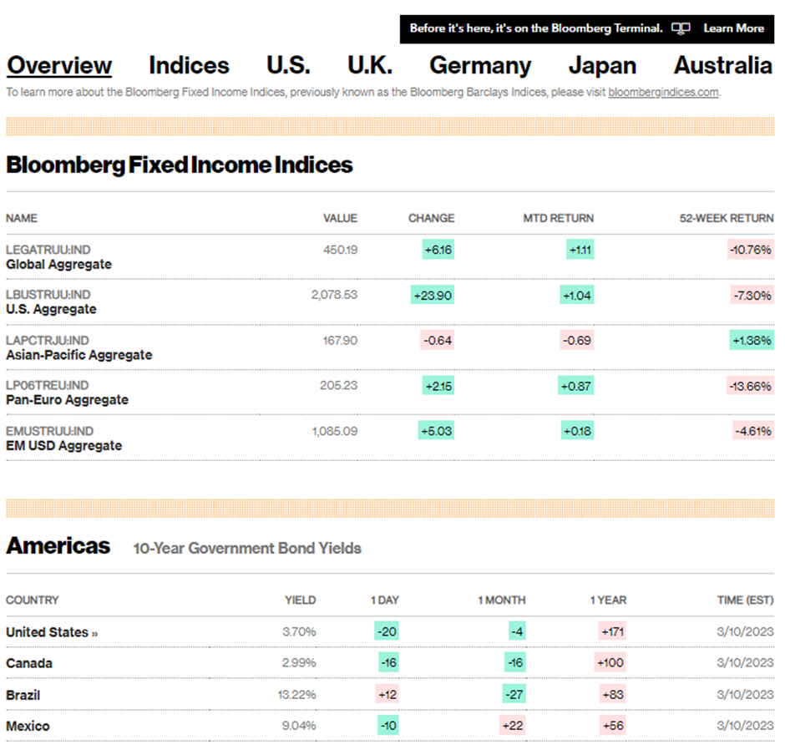The width and height of the screenshot is (785, 750).
Task: Click the Bloomberg Fixed Income Indices heading
Action: pos(180,165)
